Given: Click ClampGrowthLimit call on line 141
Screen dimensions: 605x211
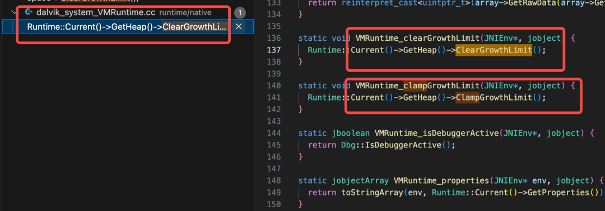Looking at the screenshot, I should coord(494,98).
